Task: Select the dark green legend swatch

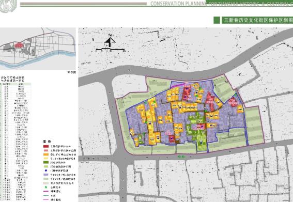Action: (46, 163)
